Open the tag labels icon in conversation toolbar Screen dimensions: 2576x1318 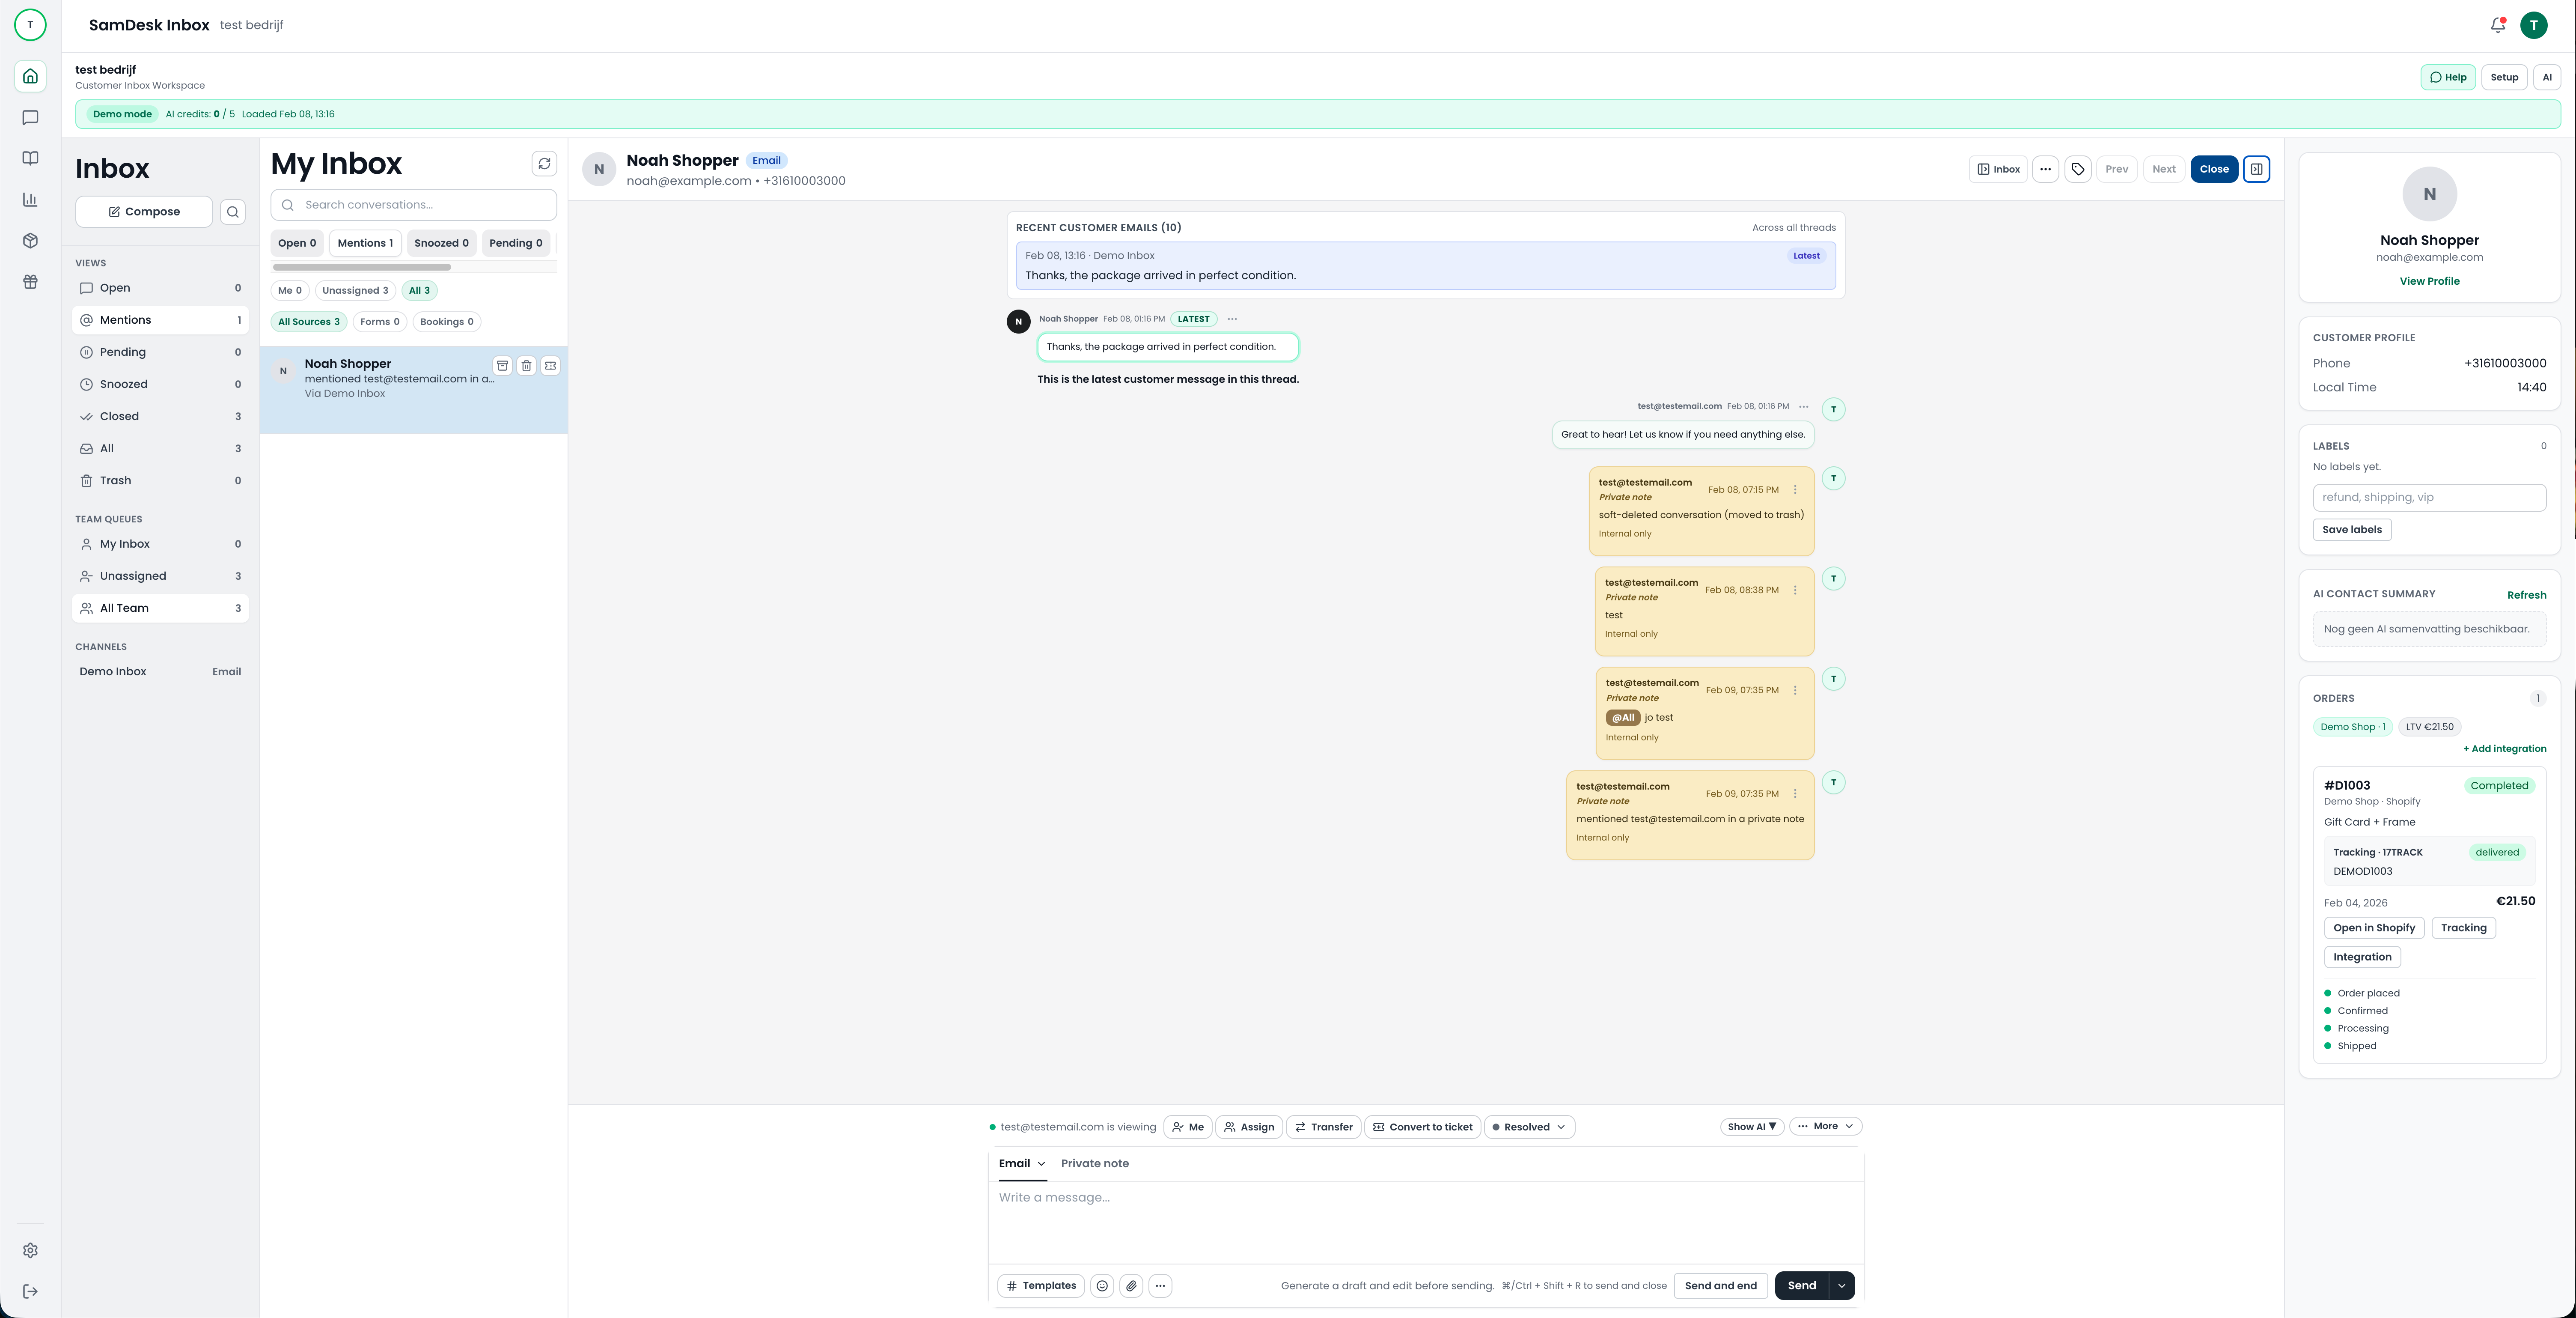click(2078, 169)
